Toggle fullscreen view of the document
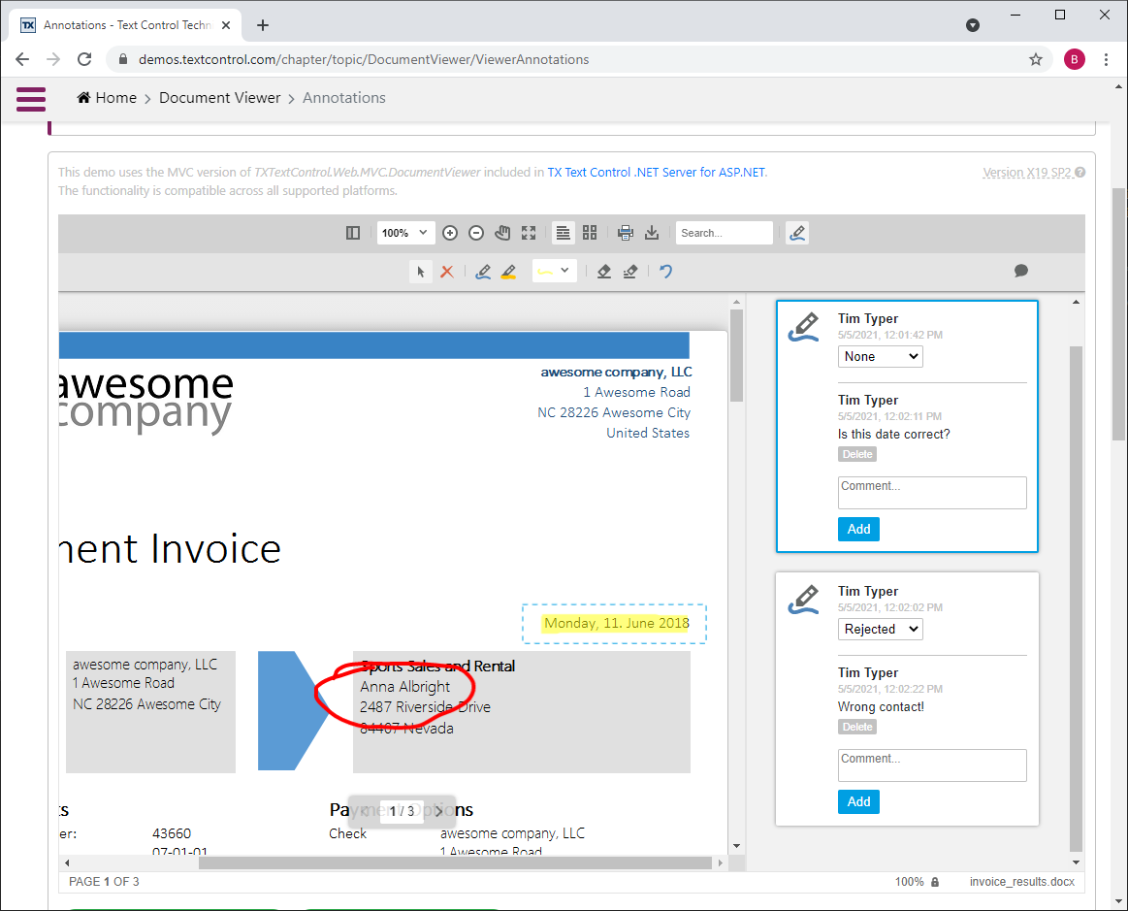Viewport: 1128px width, 911px height. click(x=528, y=233)
